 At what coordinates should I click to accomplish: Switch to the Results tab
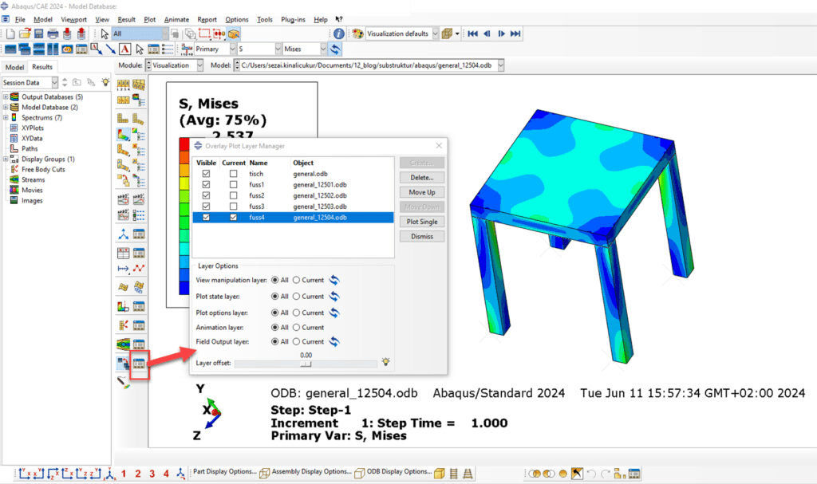(x=42, y=67)
